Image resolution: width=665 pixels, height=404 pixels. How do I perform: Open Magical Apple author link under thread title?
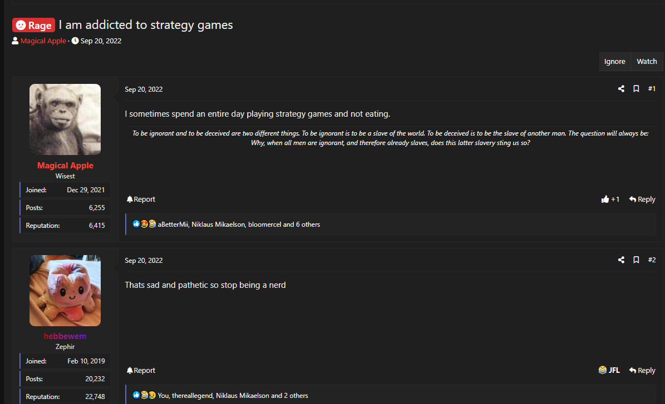[43, 41]
